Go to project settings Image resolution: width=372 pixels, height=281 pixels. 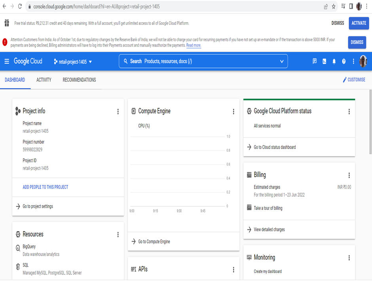tap(38, 206)
